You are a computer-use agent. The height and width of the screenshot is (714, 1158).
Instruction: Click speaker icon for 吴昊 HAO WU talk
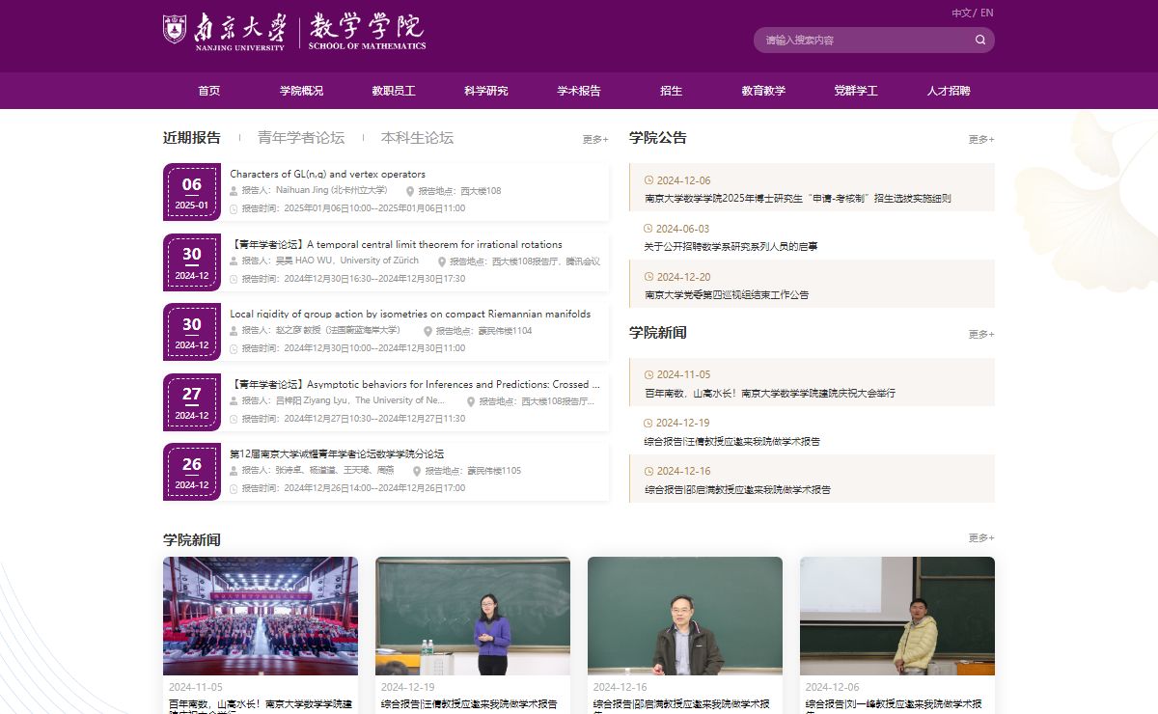point(234,261)
